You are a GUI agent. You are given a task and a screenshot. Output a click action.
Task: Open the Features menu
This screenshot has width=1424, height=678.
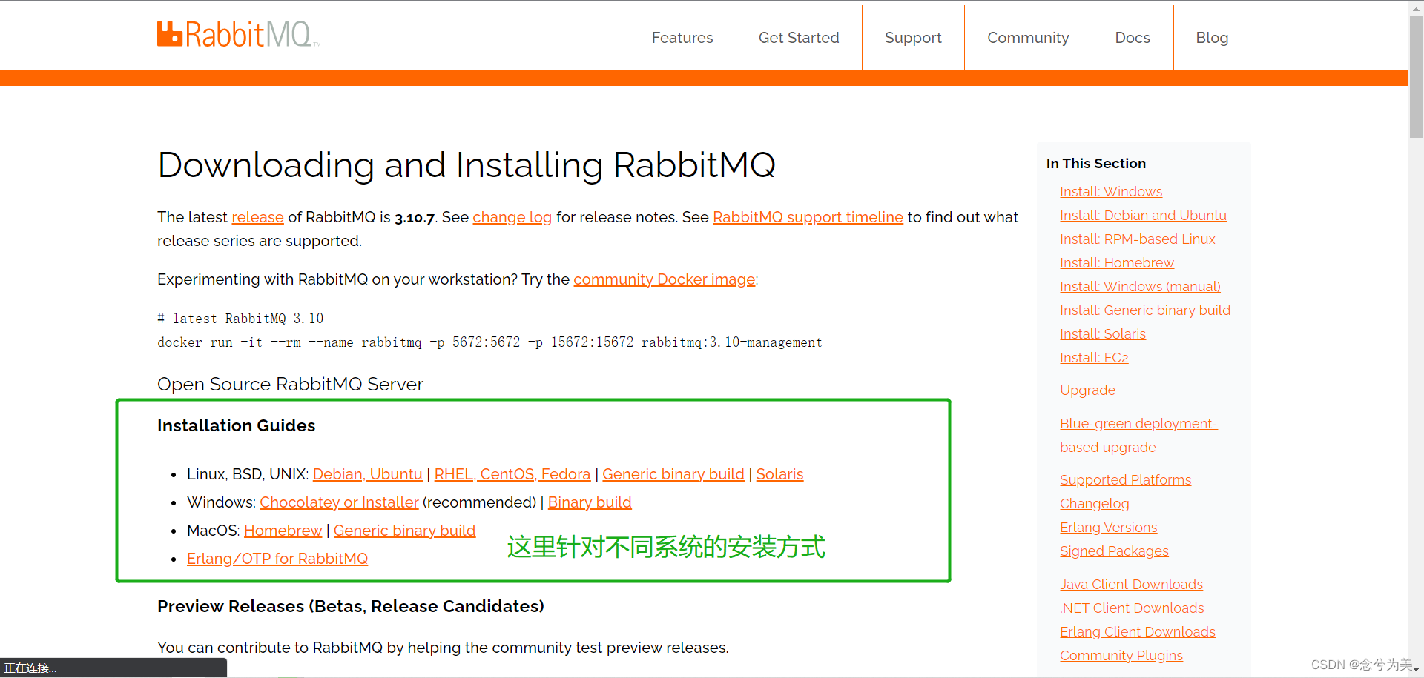(682, 38)
